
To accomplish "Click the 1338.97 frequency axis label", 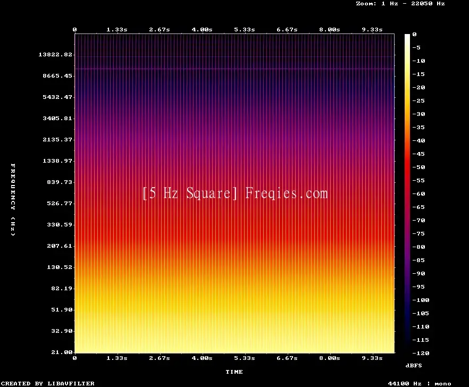I will [x=57, y=161].
